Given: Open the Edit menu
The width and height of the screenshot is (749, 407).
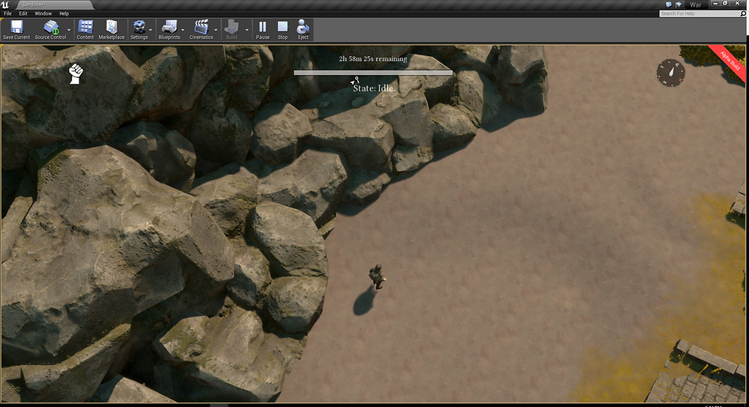Looking at the screenshot, I should tap(23, 13).
